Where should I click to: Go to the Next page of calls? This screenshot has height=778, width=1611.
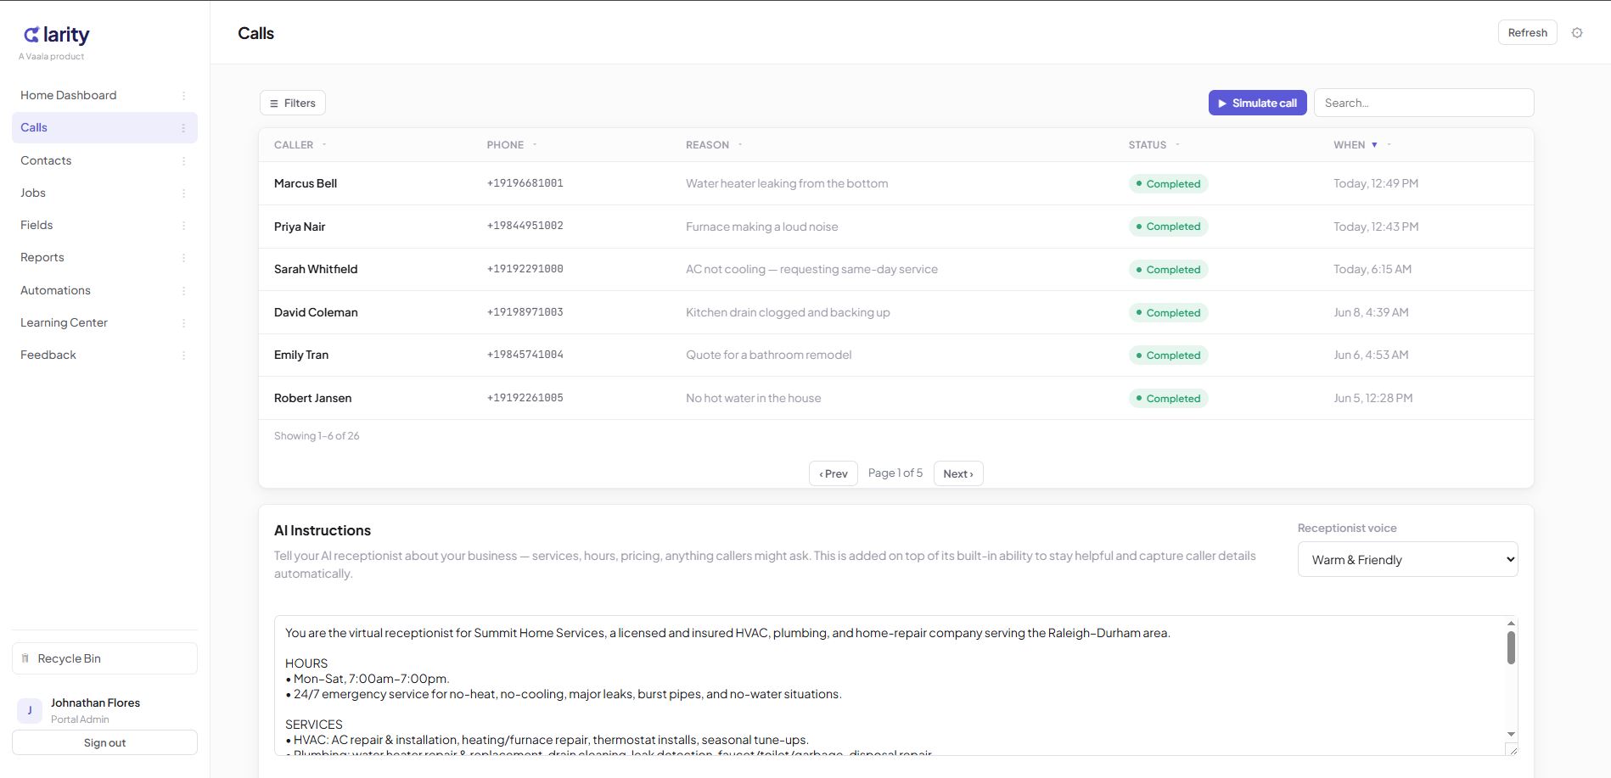point(958,473)
